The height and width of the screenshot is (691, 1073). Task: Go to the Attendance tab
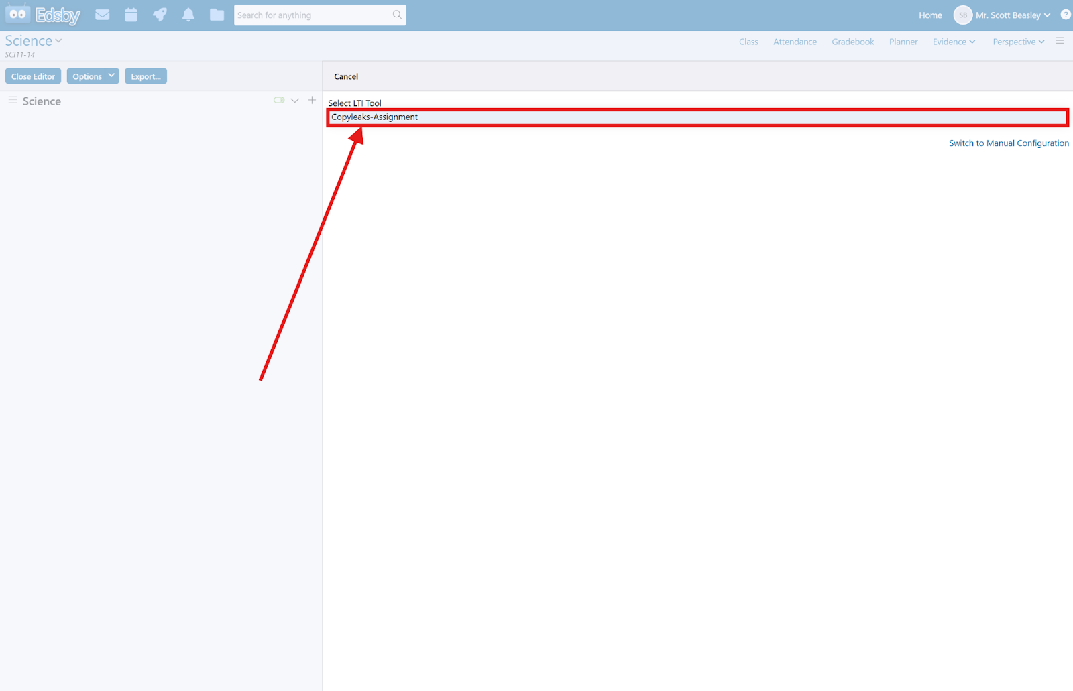pos(795,42)
